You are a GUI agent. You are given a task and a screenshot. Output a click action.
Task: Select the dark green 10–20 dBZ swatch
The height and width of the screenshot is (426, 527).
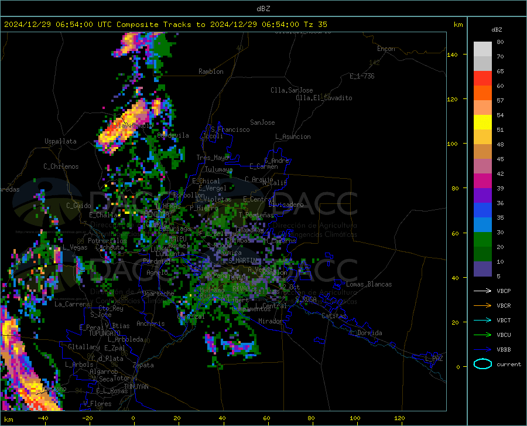click(x=482, y=254)
